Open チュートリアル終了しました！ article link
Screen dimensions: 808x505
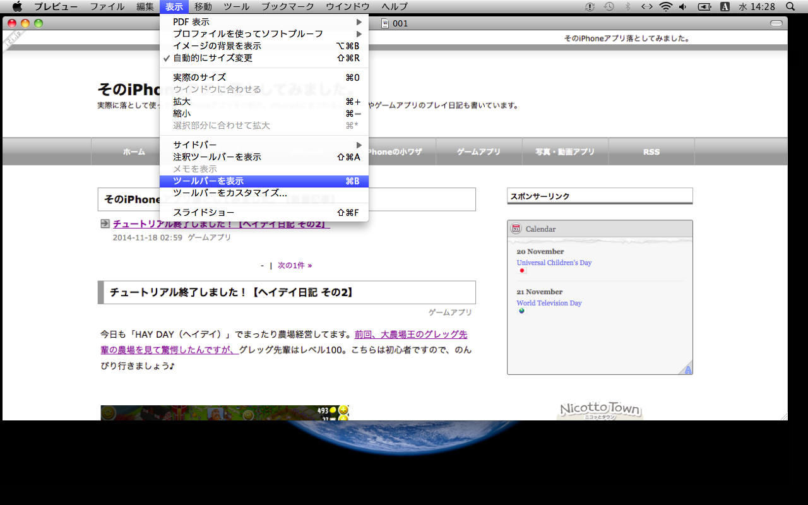coord(221,224)
